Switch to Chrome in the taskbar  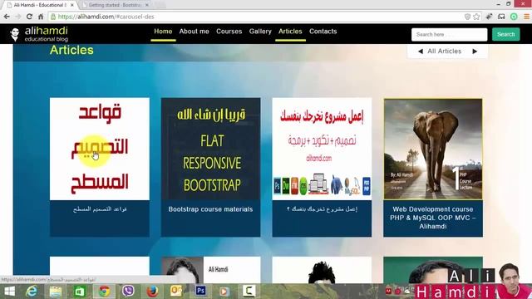click(x=104, y=292)
